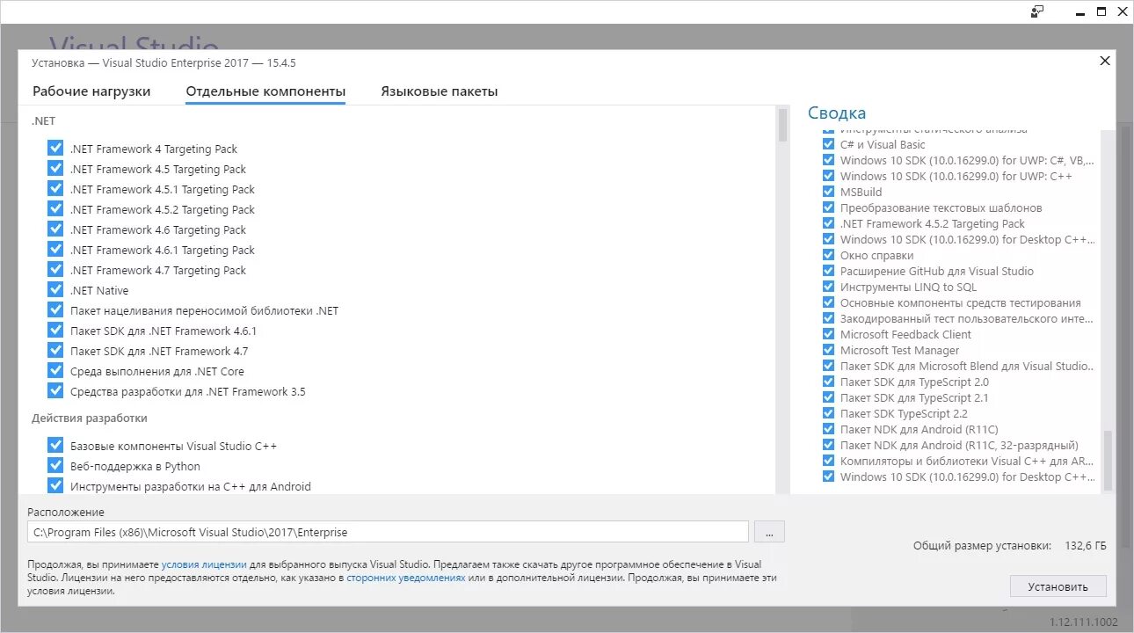Viewport: 1134px width, 633px height.
Task: Toggle Пакет SDK для Microsoft Blend checkbox
Action: coord(828,366)
